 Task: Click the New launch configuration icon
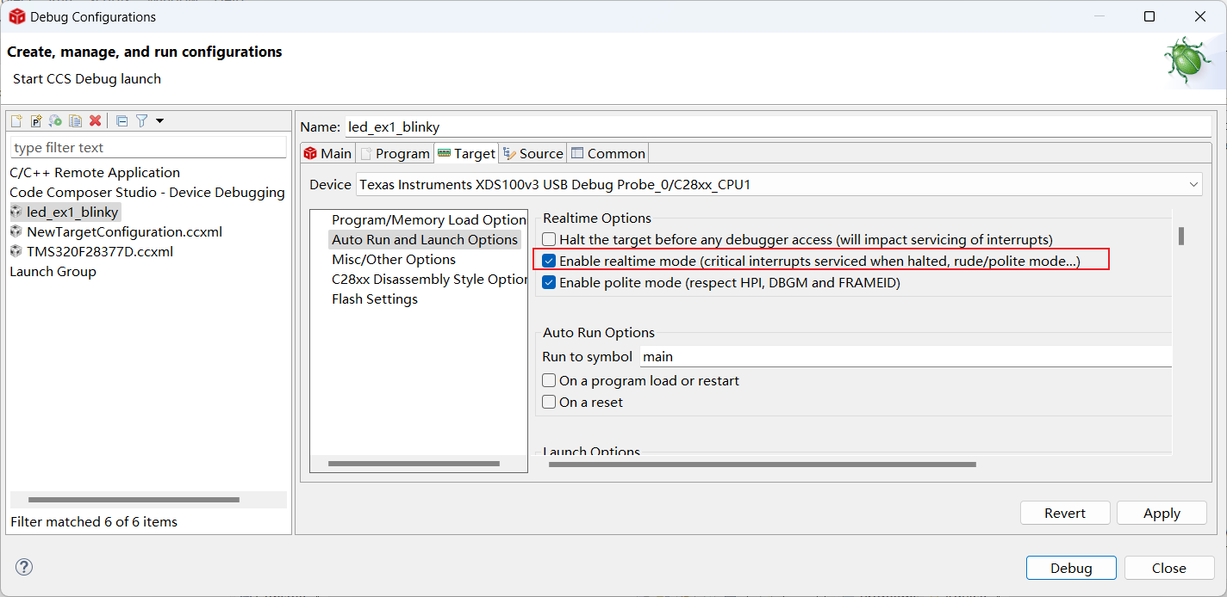(x=16, y=121)
